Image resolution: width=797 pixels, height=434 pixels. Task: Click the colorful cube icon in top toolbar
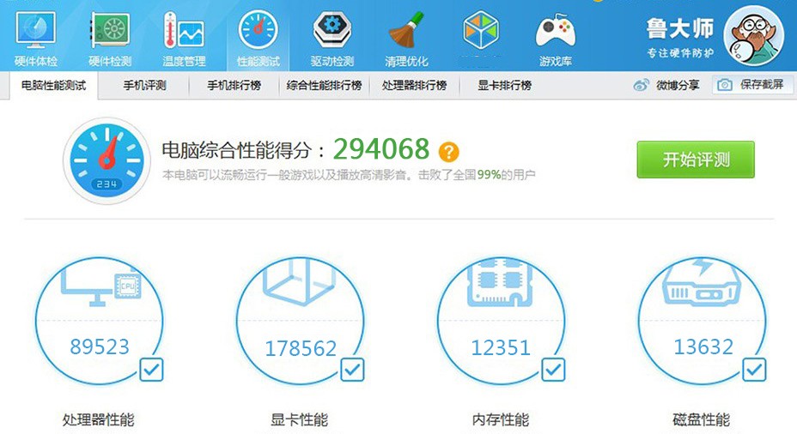(x=481, y=33)
